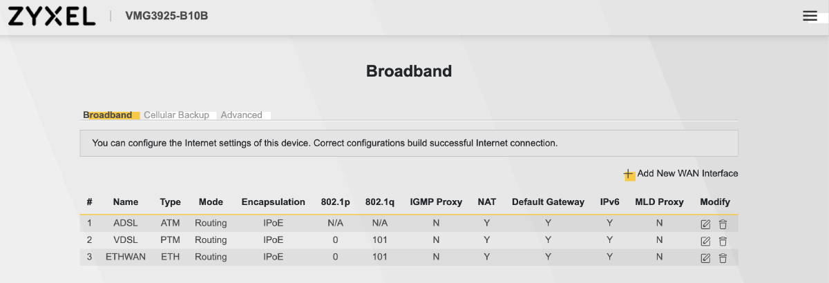Click the ZYXEL logo

[52, 17]
